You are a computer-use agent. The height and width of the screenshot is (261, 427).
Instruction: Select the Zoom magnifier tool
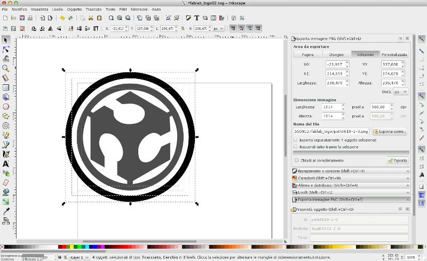click(x=5, y=68)
